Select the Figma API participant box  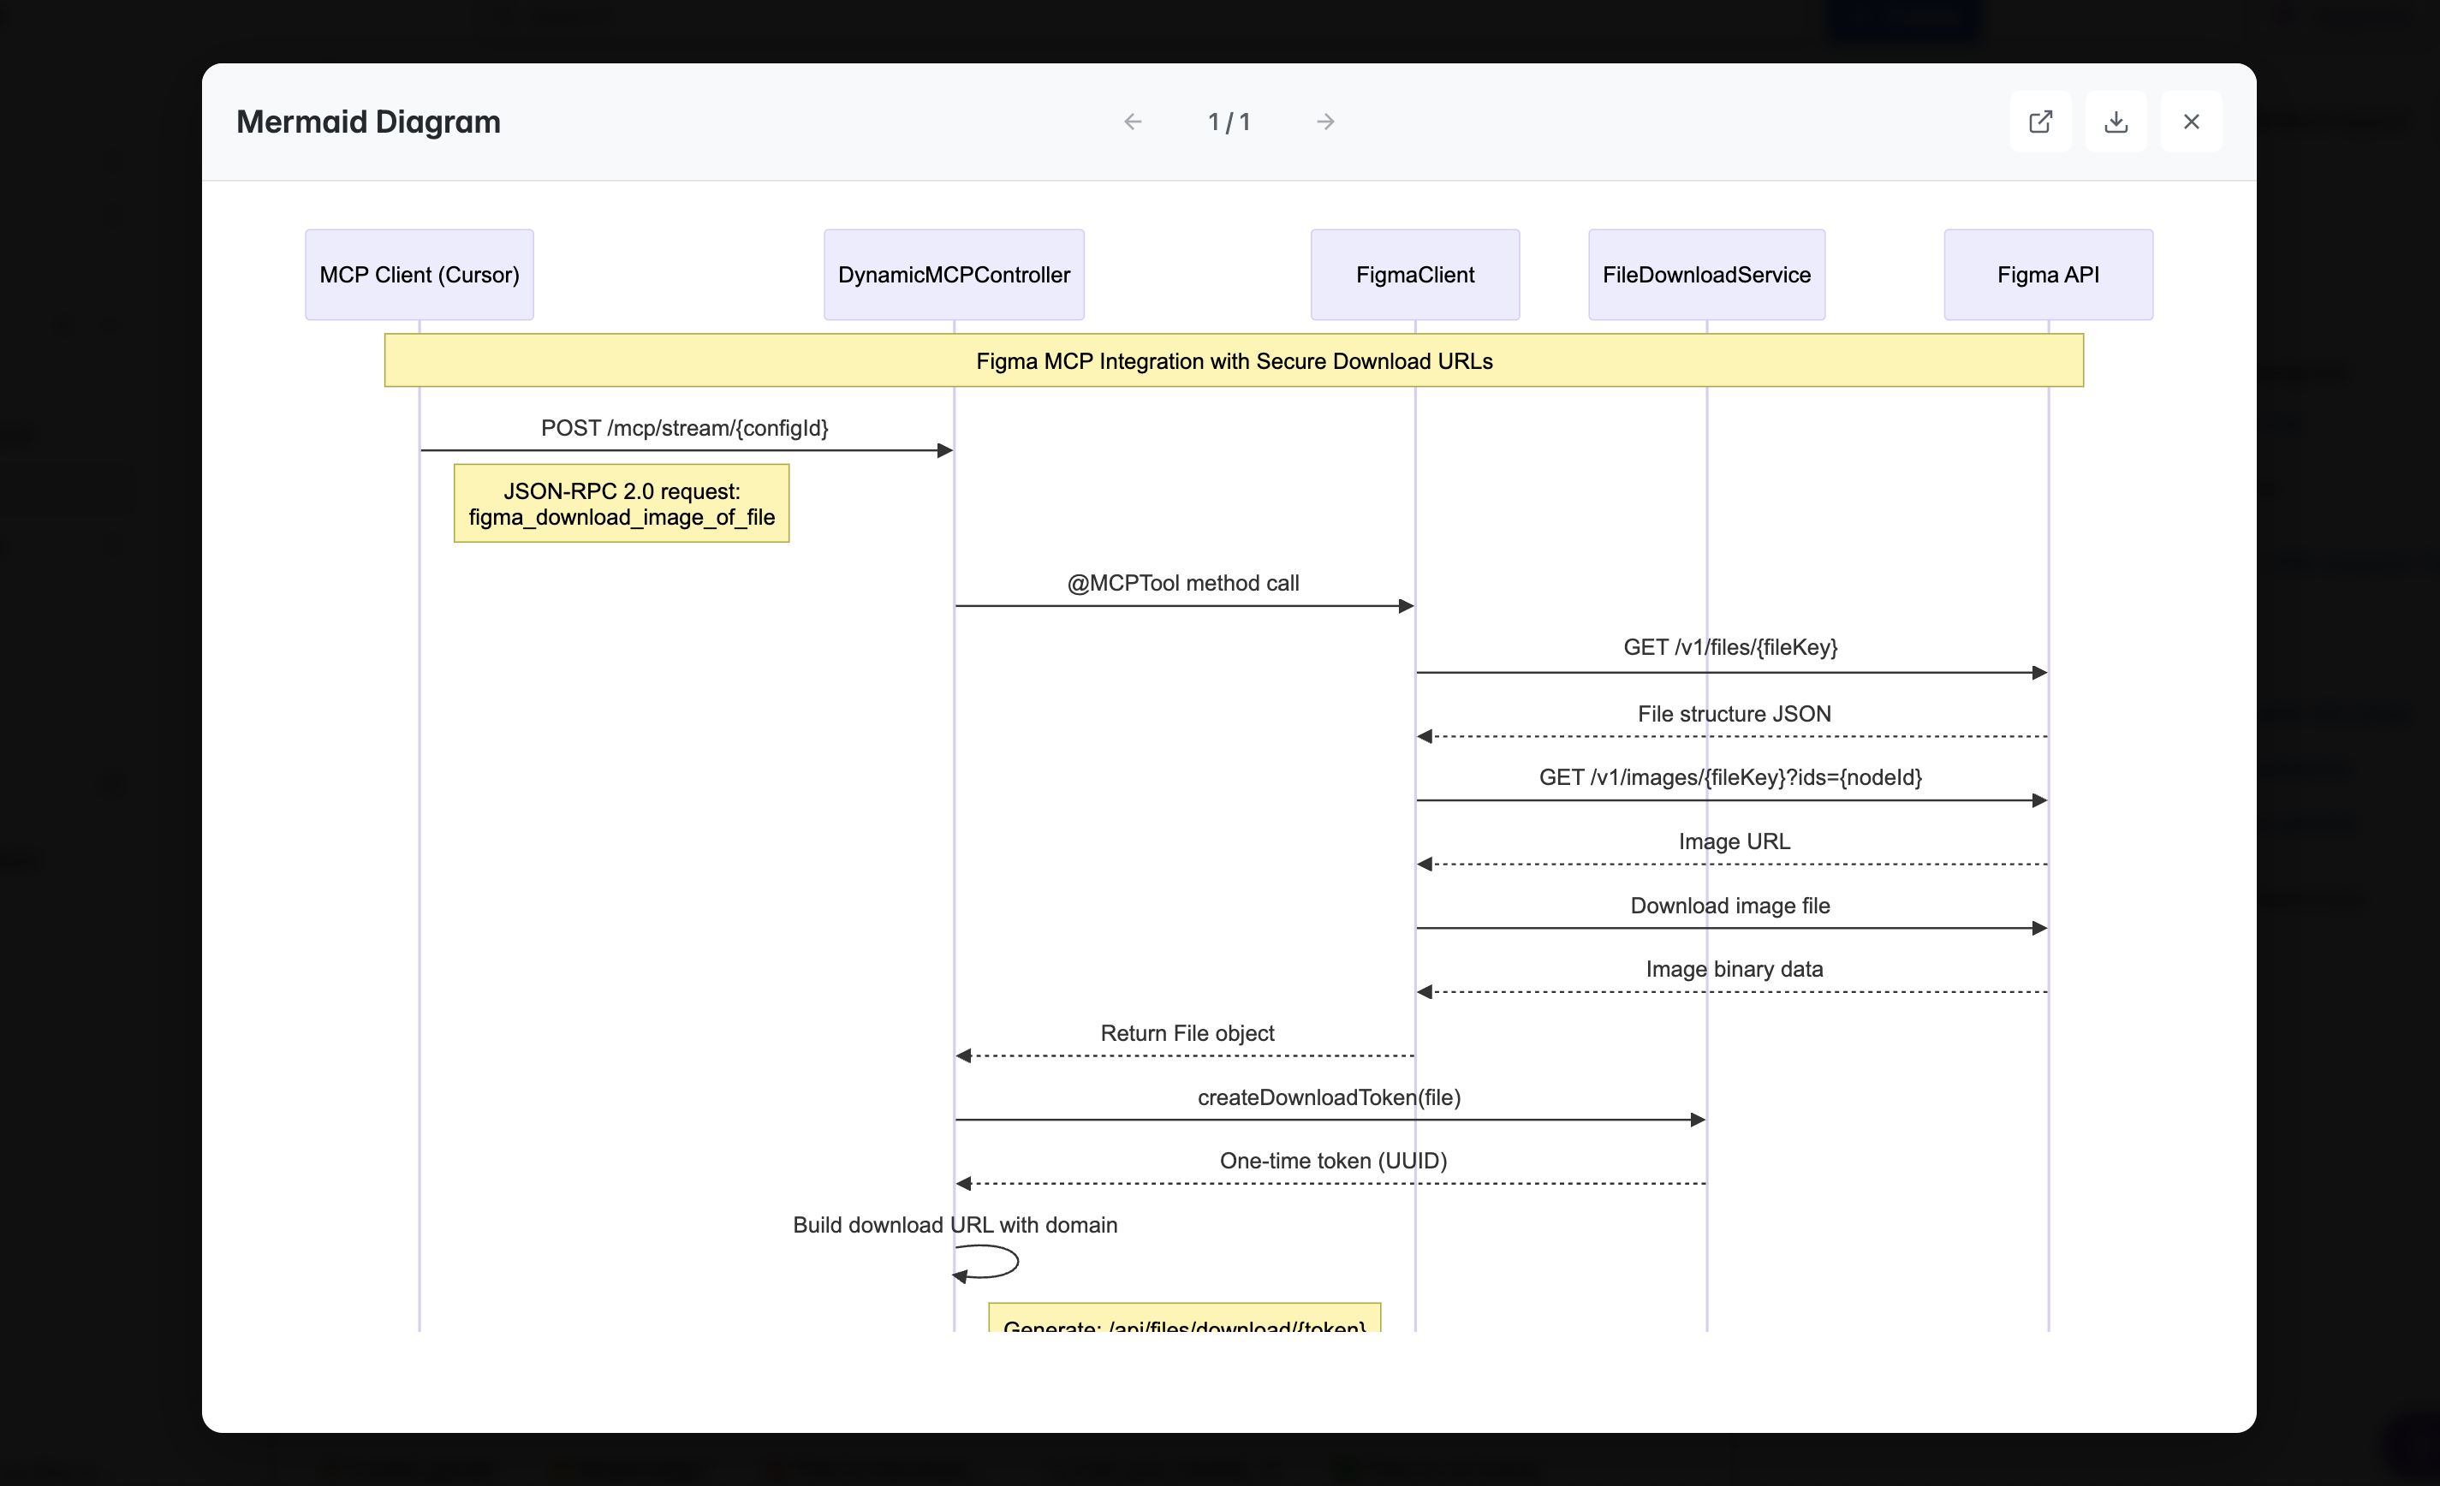(x=2048, y=274)
